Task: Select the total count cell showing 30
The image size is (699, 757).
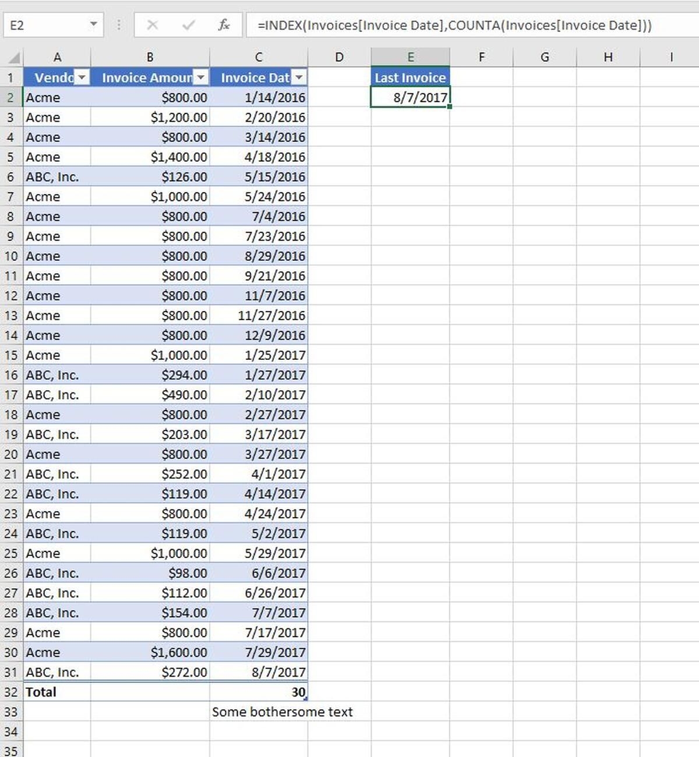Action: [259, 692]
